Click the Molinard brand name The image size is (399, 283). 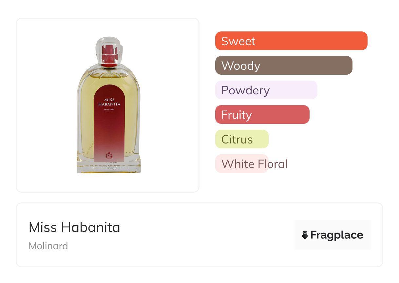click(48, 246)
